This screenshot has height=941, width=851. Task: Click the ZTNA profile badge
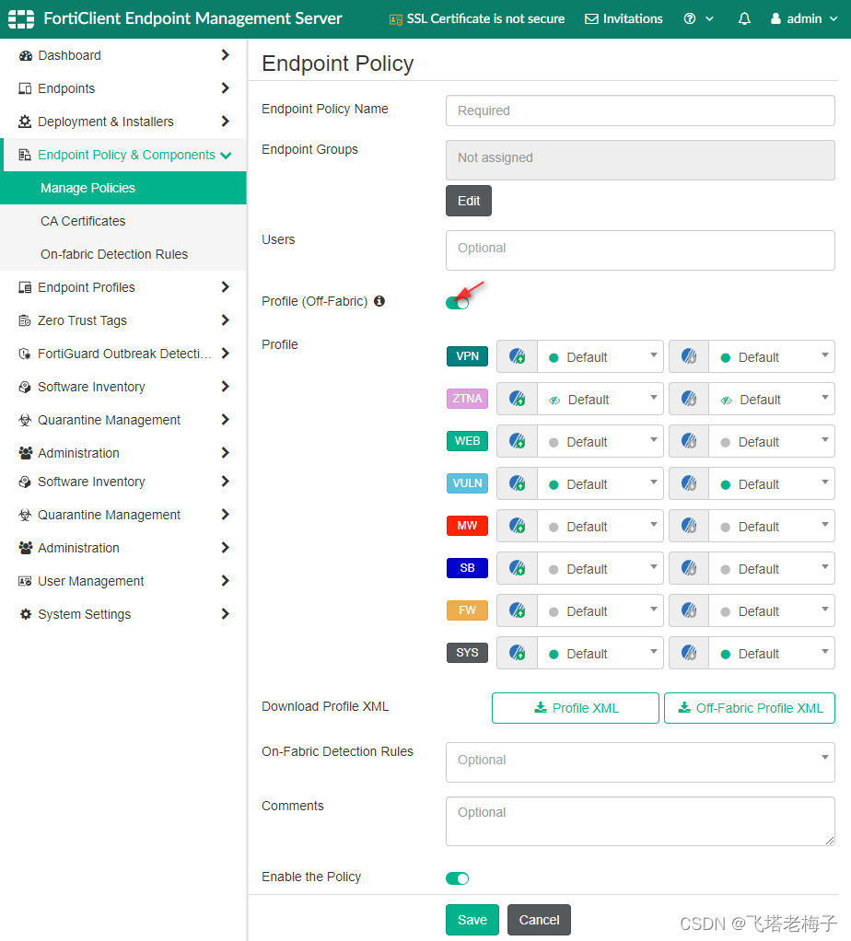467,399
